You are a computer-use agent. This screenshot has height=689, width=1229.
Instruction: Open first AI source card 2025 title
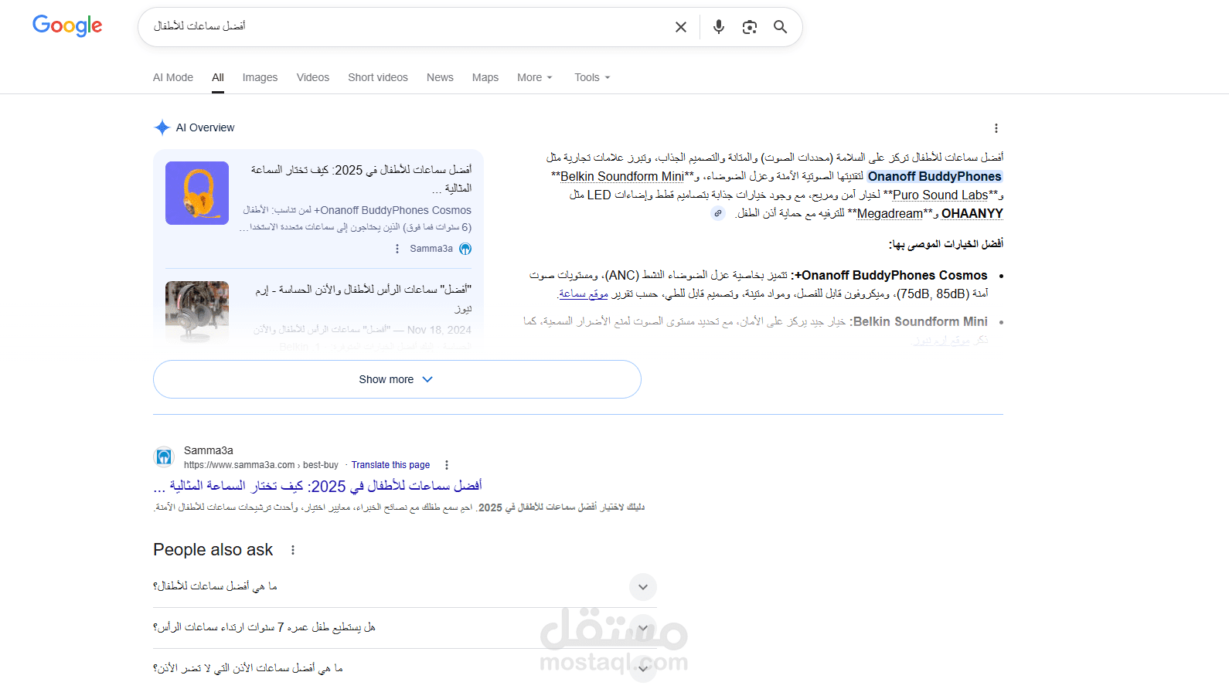click(361, 178)
